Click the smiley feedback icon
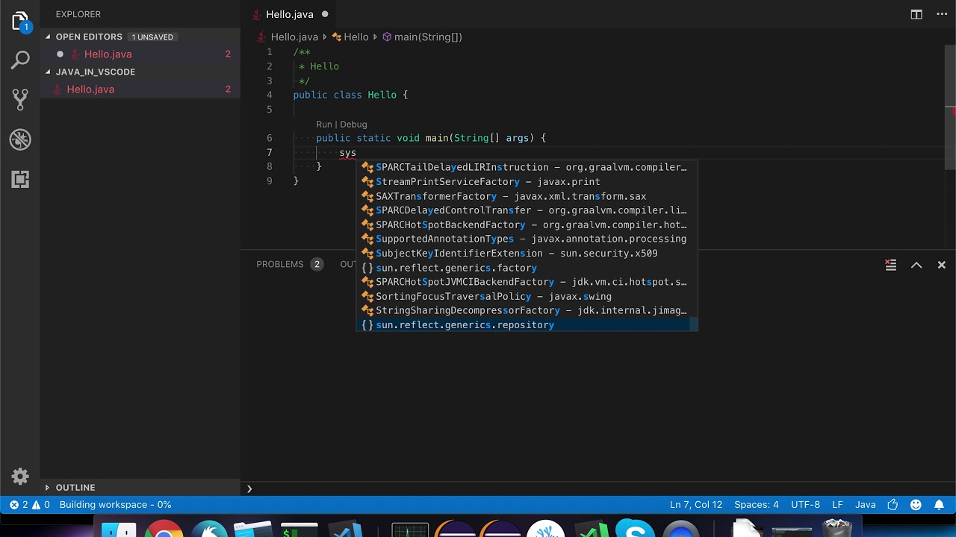This screenshot has width=956, height=537. click(x=916, y=505)
